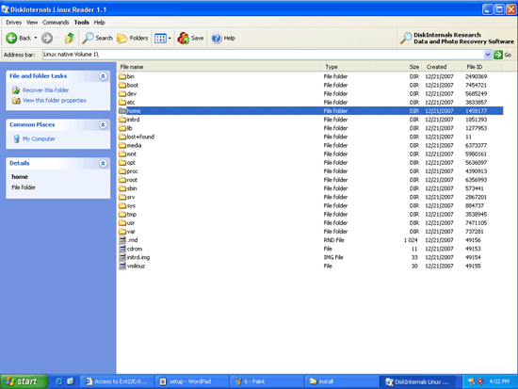Open the Help question mark icon

point(217,38)
